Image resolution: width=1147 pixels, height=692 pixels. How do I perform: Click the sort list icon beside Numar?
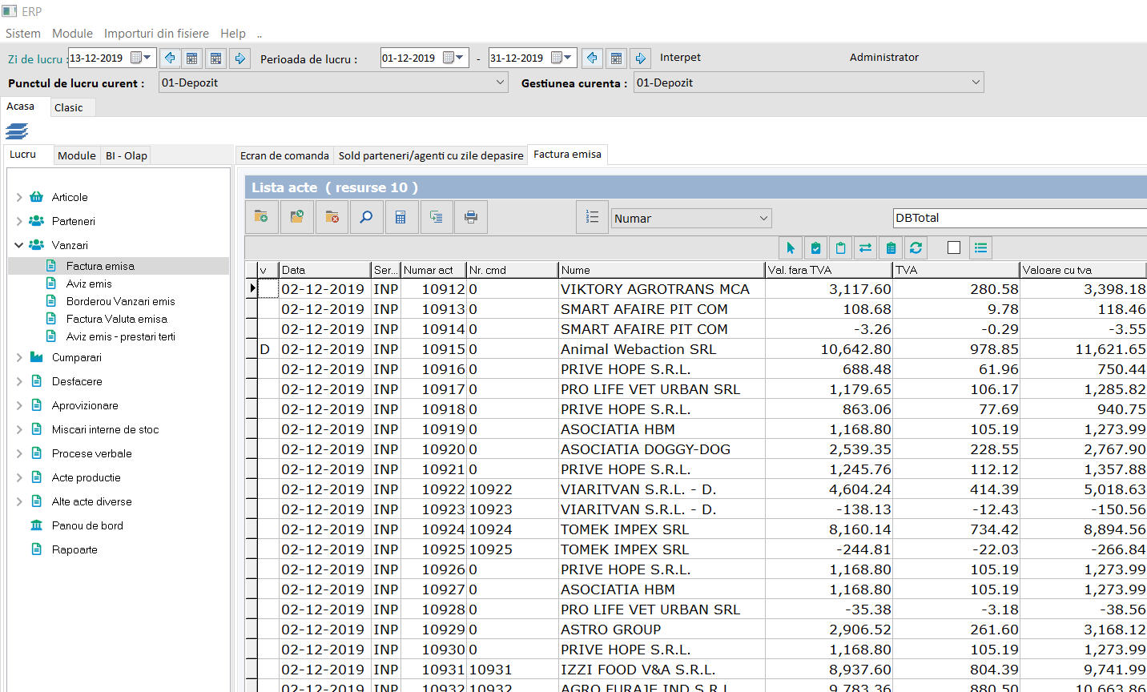(x=592, y=217)
